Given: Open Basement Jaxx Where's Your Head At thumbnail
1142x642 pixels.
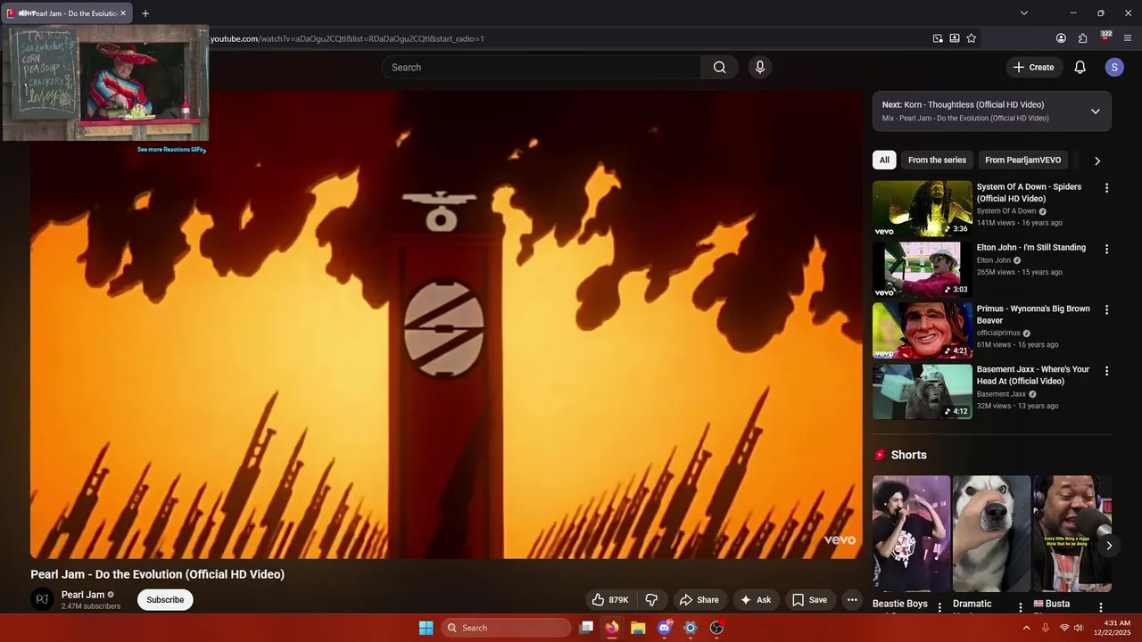Looking at the screenshot, I should (923, 391).
